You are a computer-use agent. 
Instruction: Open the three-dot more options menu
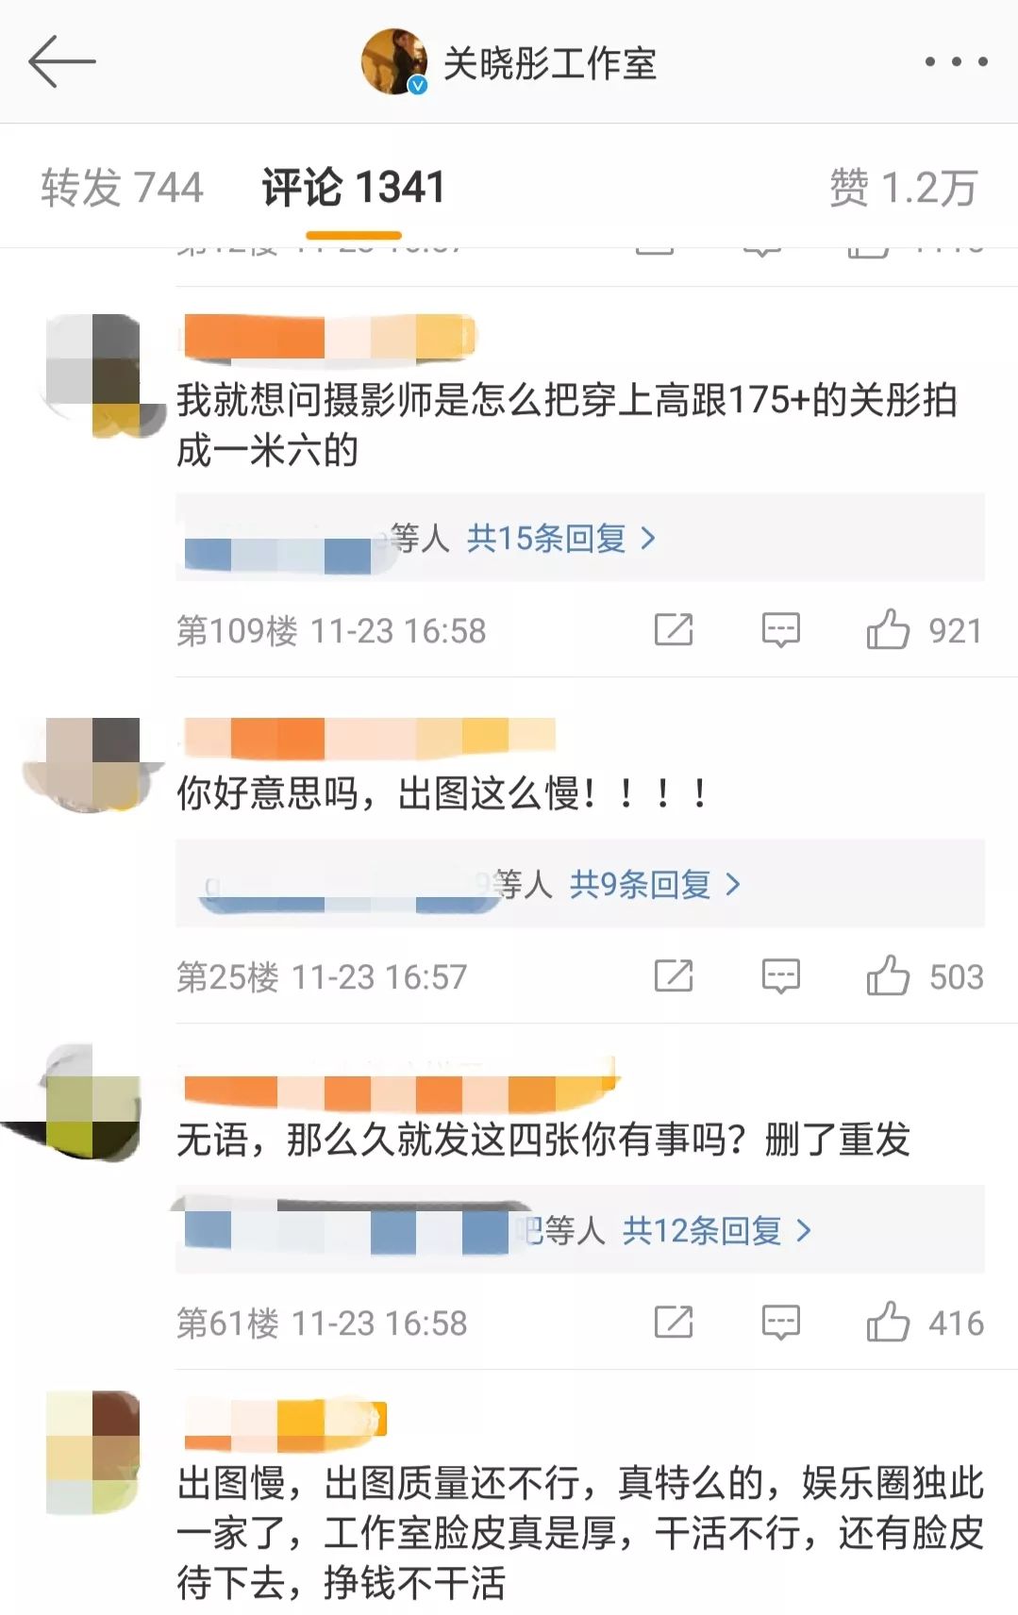point(956,61)
